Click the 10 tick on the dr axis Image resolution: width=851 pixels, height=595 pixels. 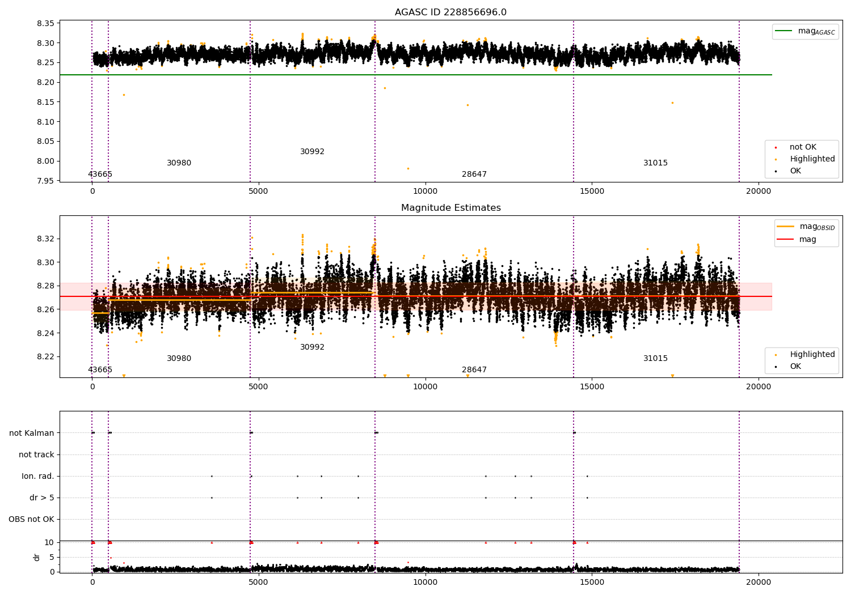(49, 542)
